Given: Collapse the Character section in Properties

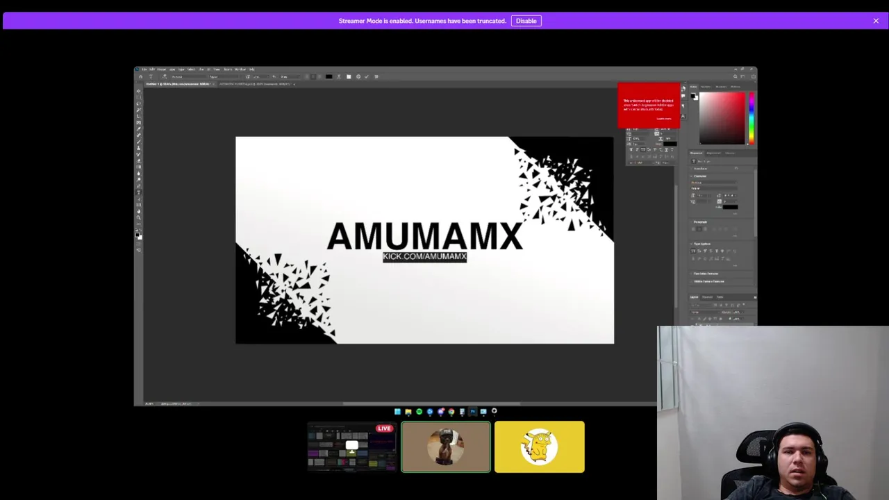Looking at the screenshot, I should click(691, 176).
